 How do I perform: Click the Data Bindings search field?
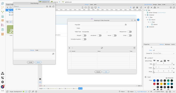click(x=29, y=6)
